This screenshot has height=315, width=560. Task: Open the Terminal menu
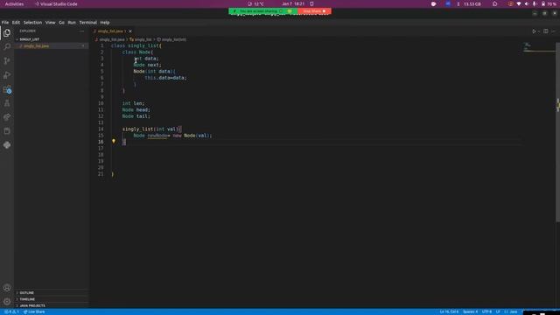[x=87, y=22]
